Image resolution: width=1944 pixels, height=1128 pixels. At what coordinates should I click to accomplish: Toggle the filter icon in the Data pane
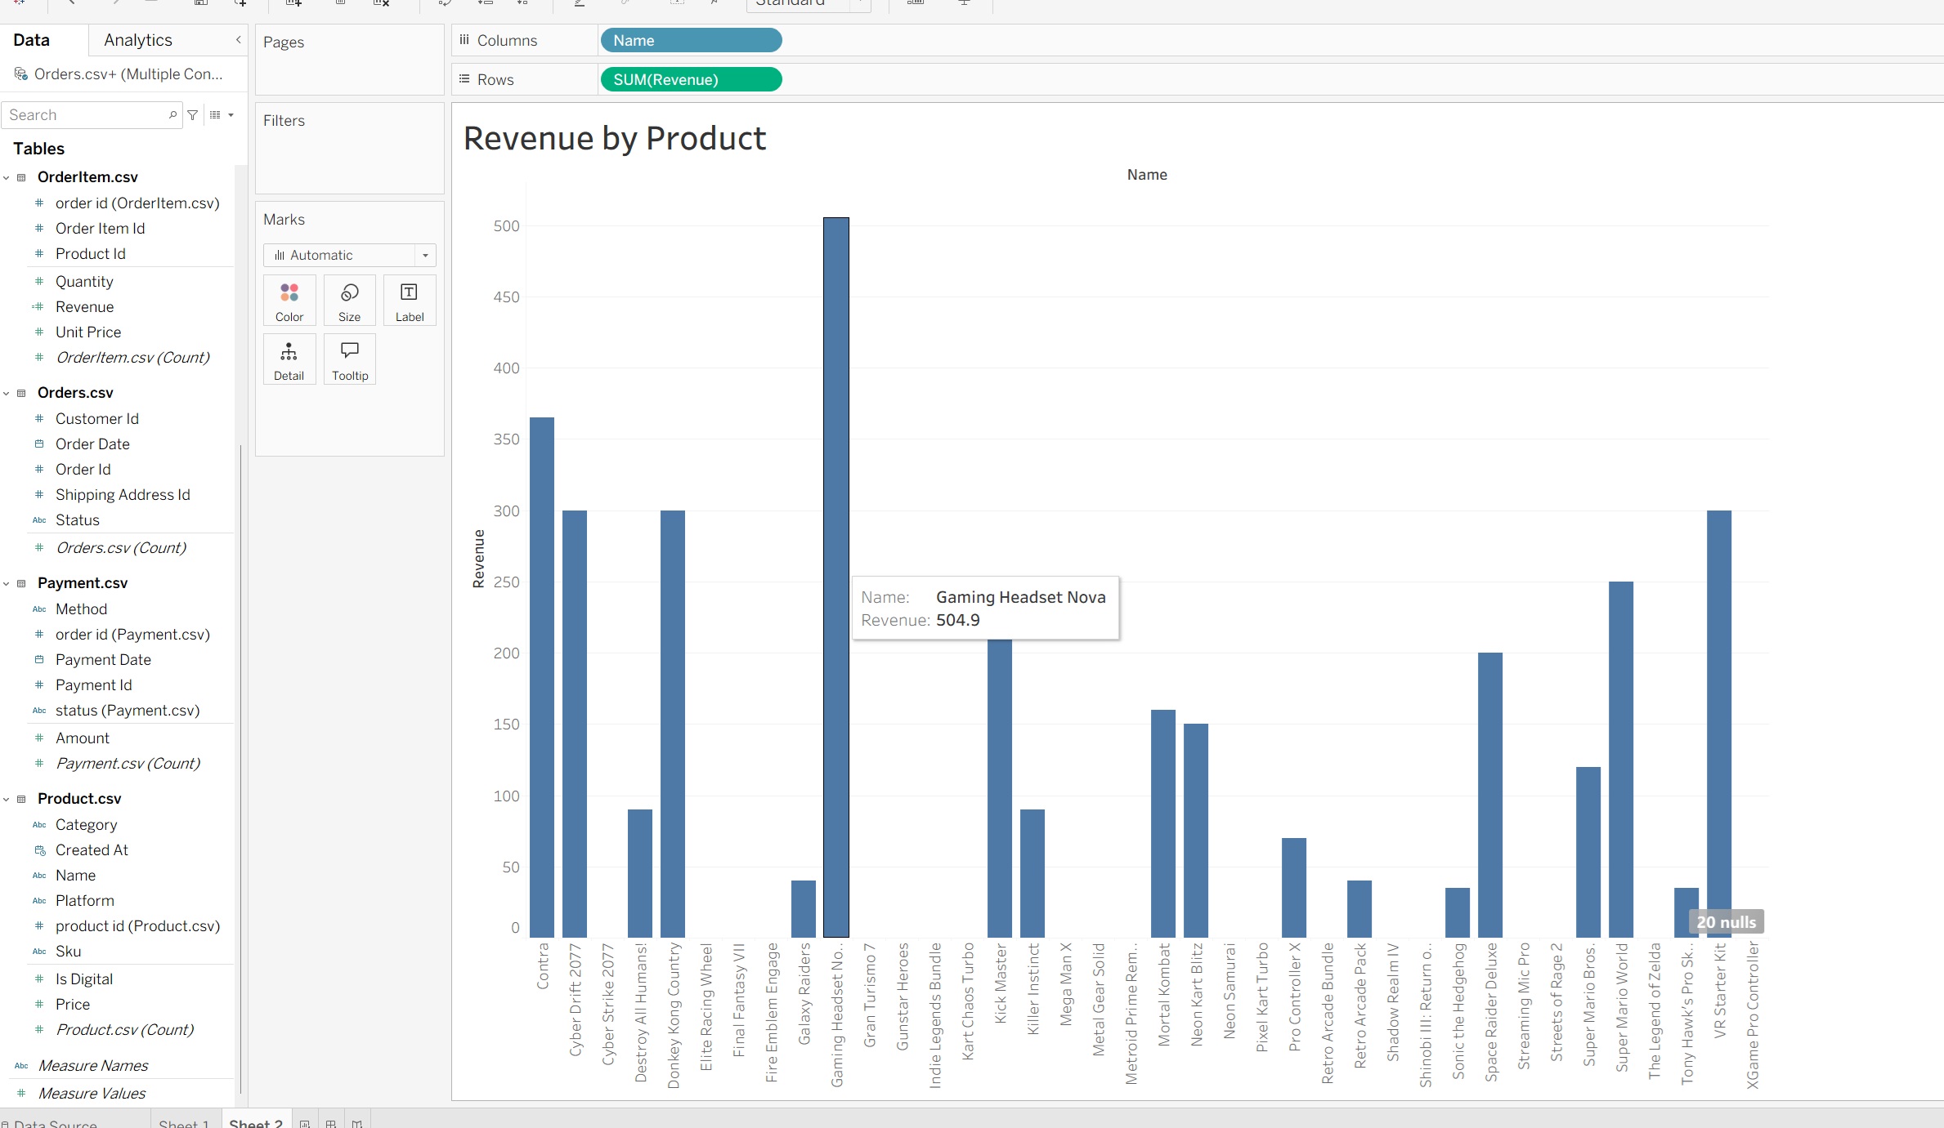click(192, 114)
